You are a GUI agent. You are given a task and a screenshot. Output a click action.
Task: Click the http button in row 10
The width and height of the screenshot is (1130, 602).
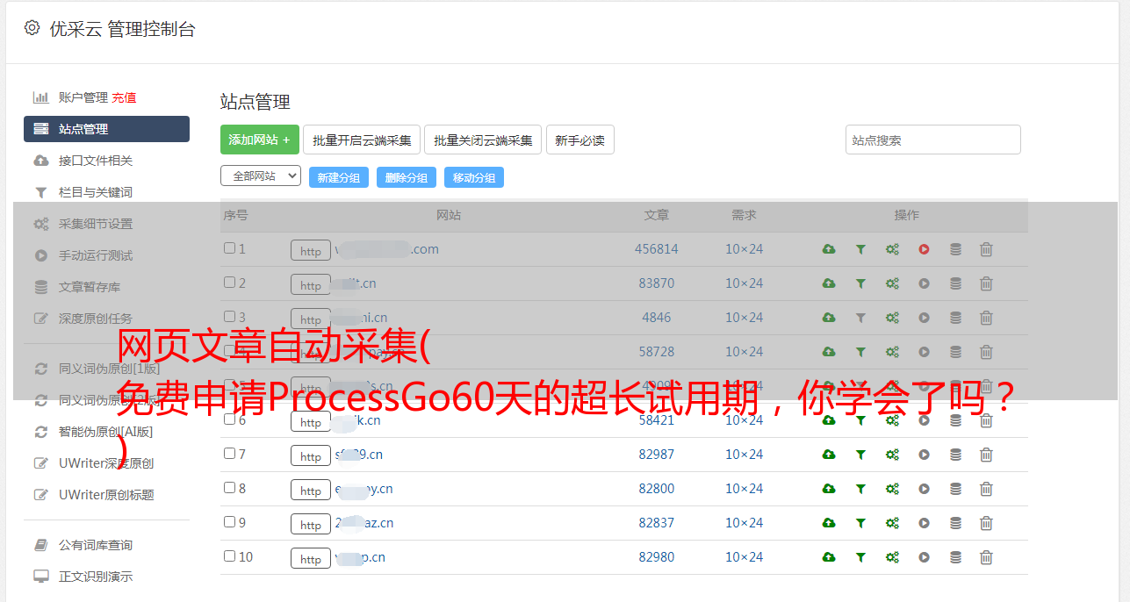pos(311,559)
